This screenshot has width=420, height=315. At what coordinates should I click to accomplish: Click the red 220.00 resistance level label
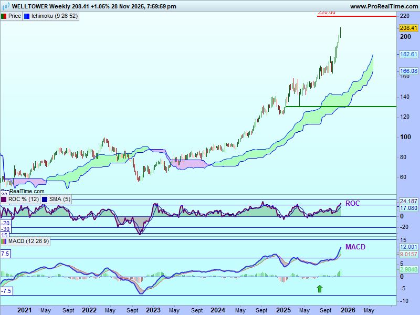326,13
